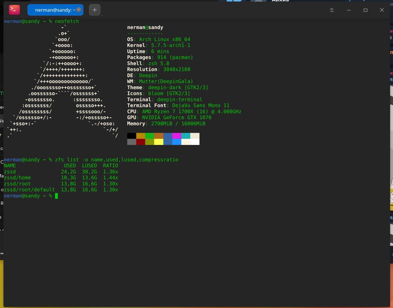393x308 pixels.
Task: Click the 'DE: Deepin' line
Action: coord(142,75)
